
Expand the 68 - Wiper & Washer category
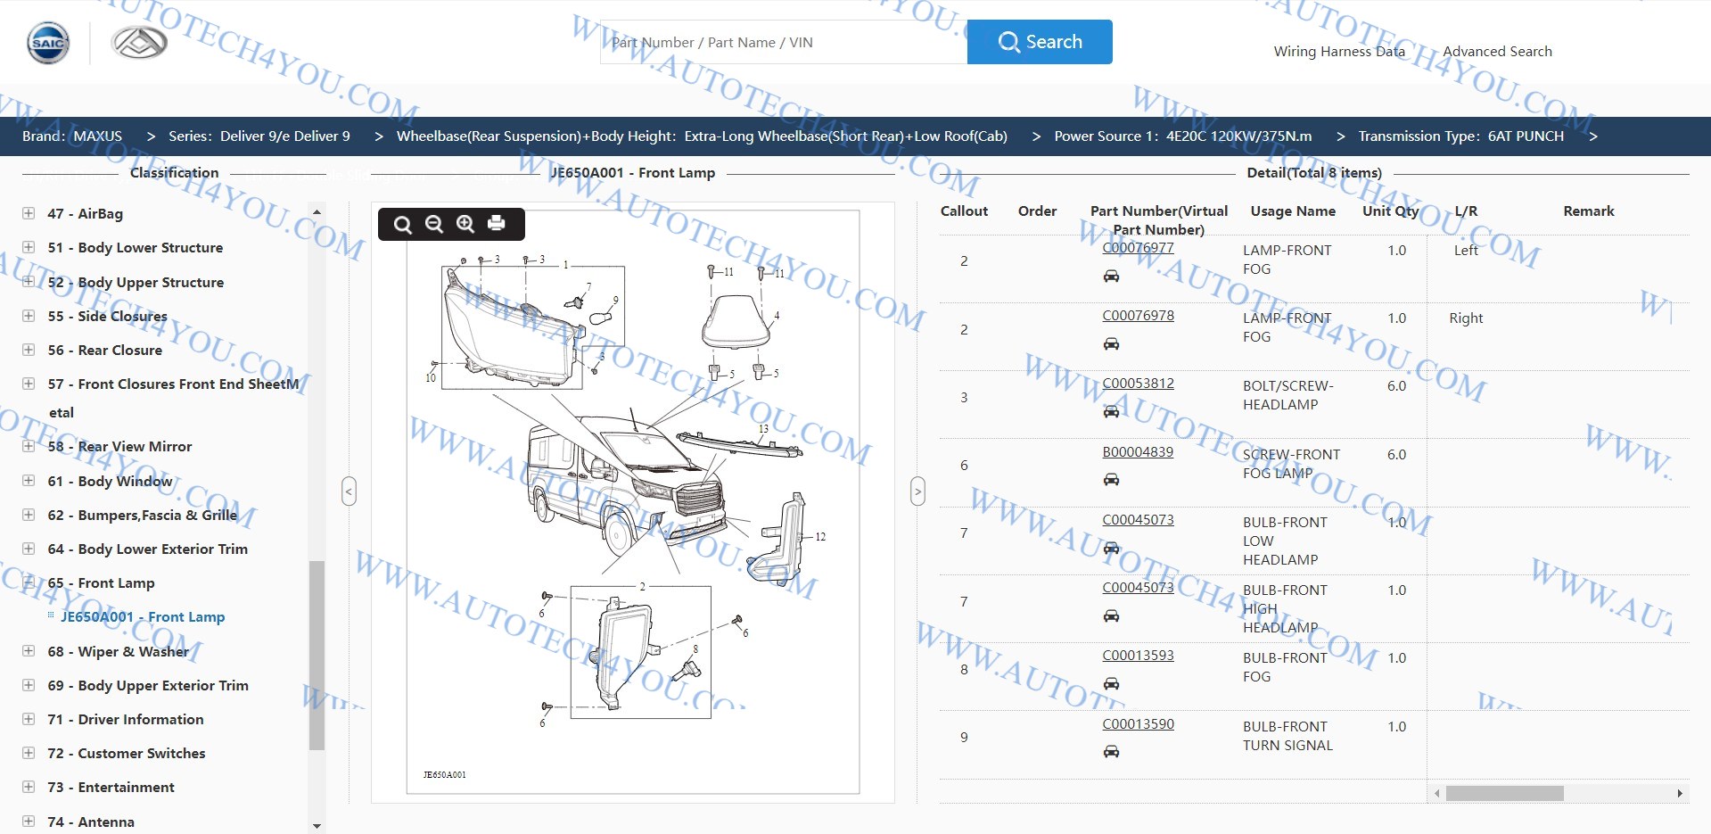coord(29,651)
